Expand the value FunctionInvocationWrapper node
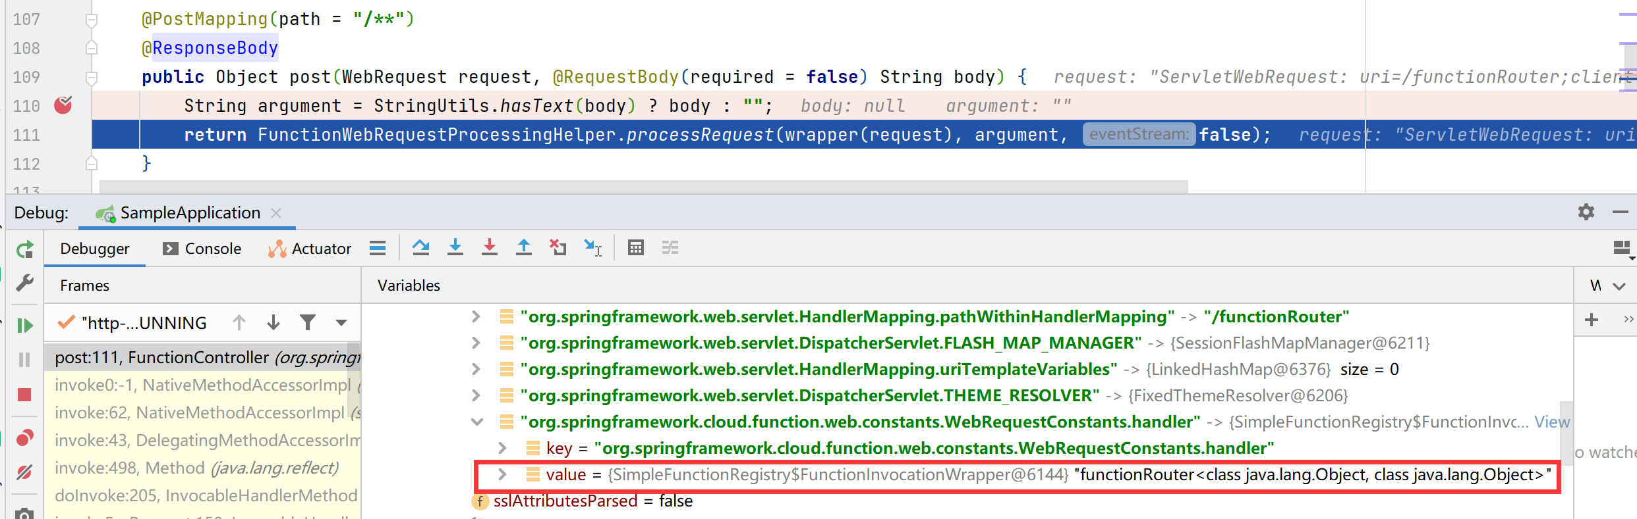 pos(502,474)
